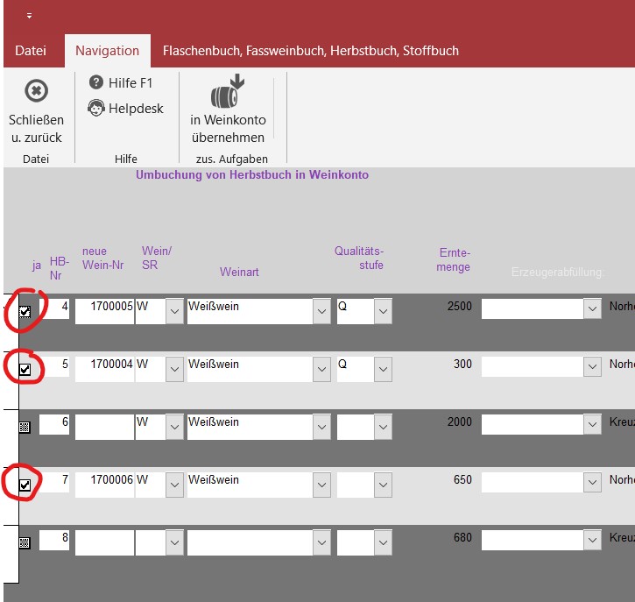This screenshot has height=602, width=635.
Task: Enable the ja checkbox for HB-Nr 8
Action: pyautogui.click(x=25, y=542)
